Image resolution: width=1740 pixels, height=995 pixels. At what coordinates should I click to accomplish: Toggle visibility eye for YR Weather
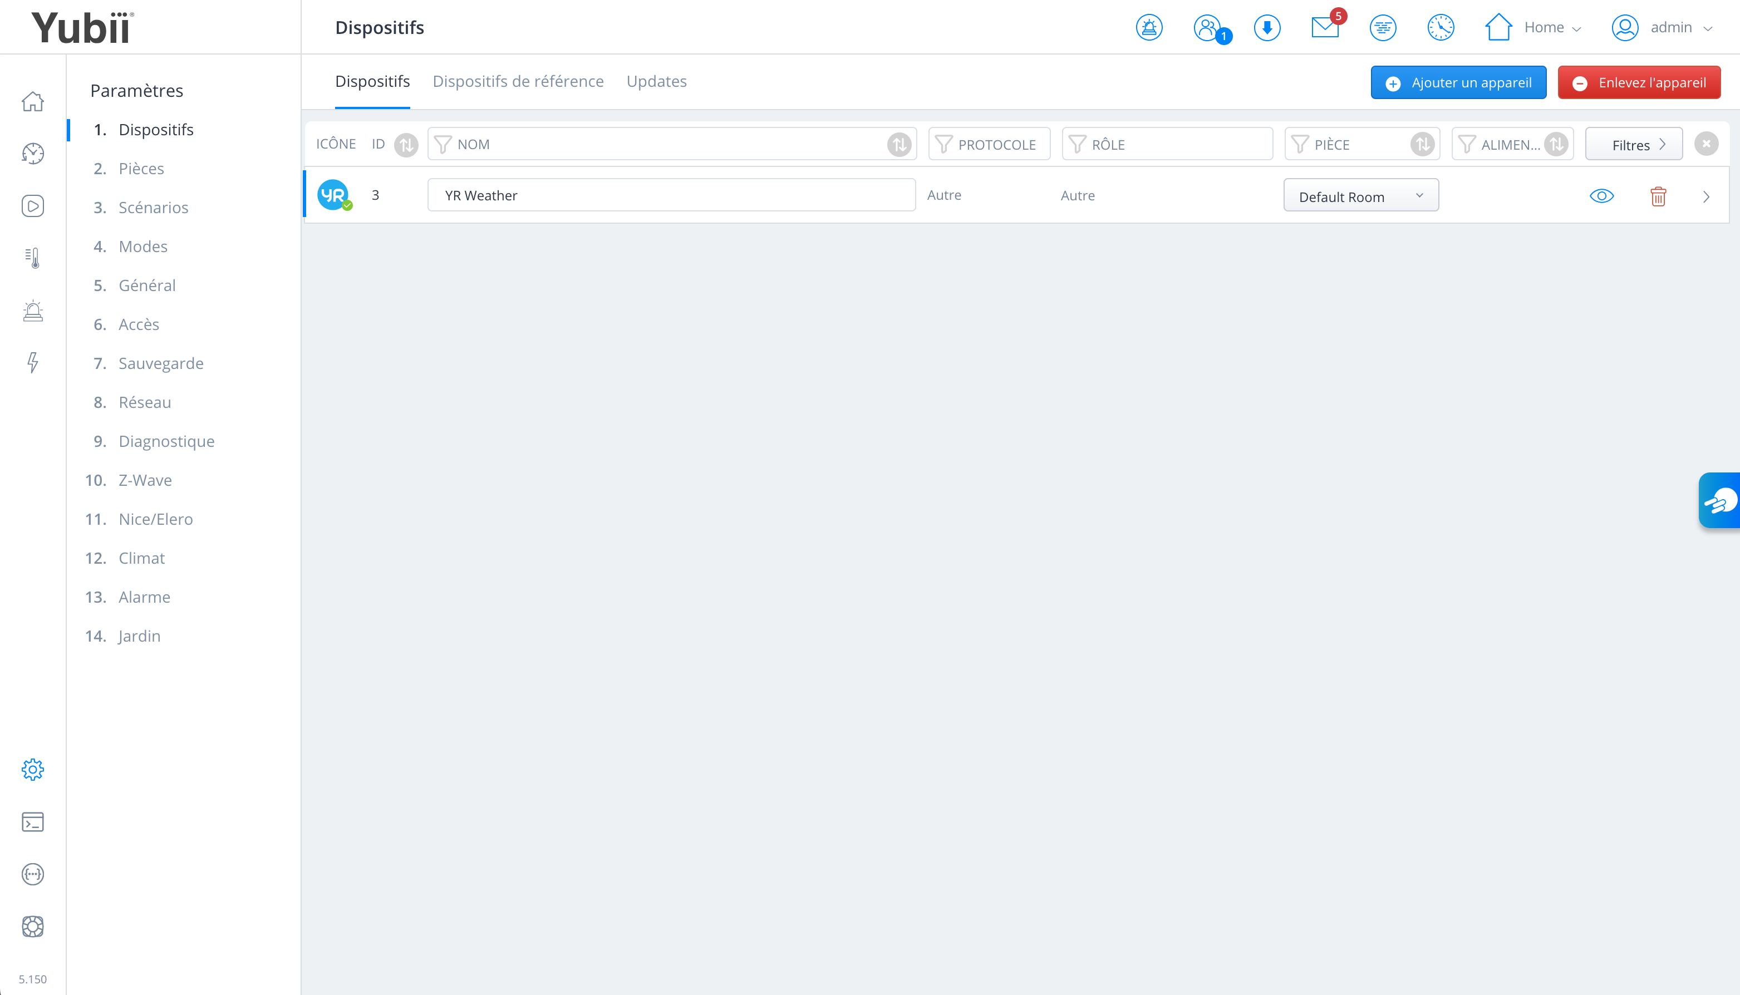1602,196
